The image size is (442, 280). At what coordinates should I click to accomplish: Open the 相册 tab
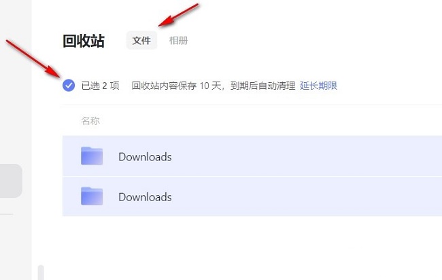pos(178,41)
